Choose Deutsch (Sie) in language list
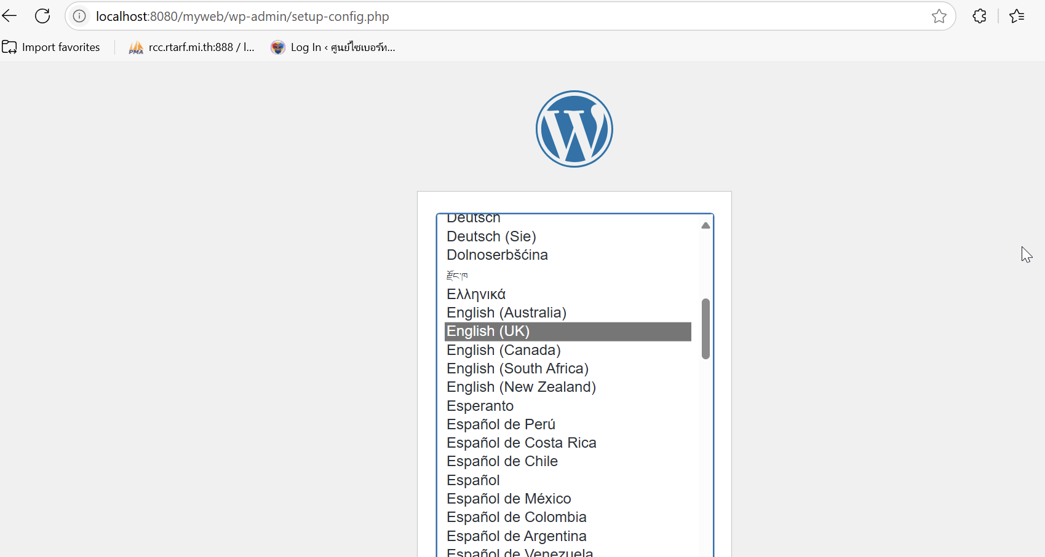 (491, 236)
